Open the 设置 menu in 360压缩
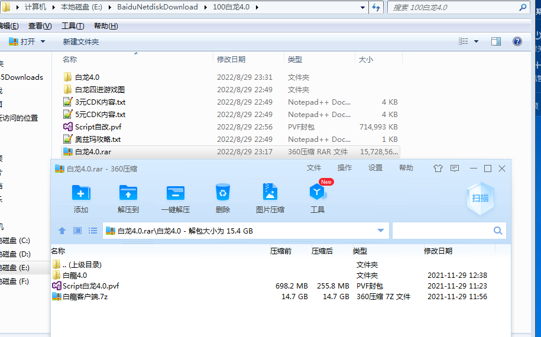541x337 pixels. (x=375, y=168)
